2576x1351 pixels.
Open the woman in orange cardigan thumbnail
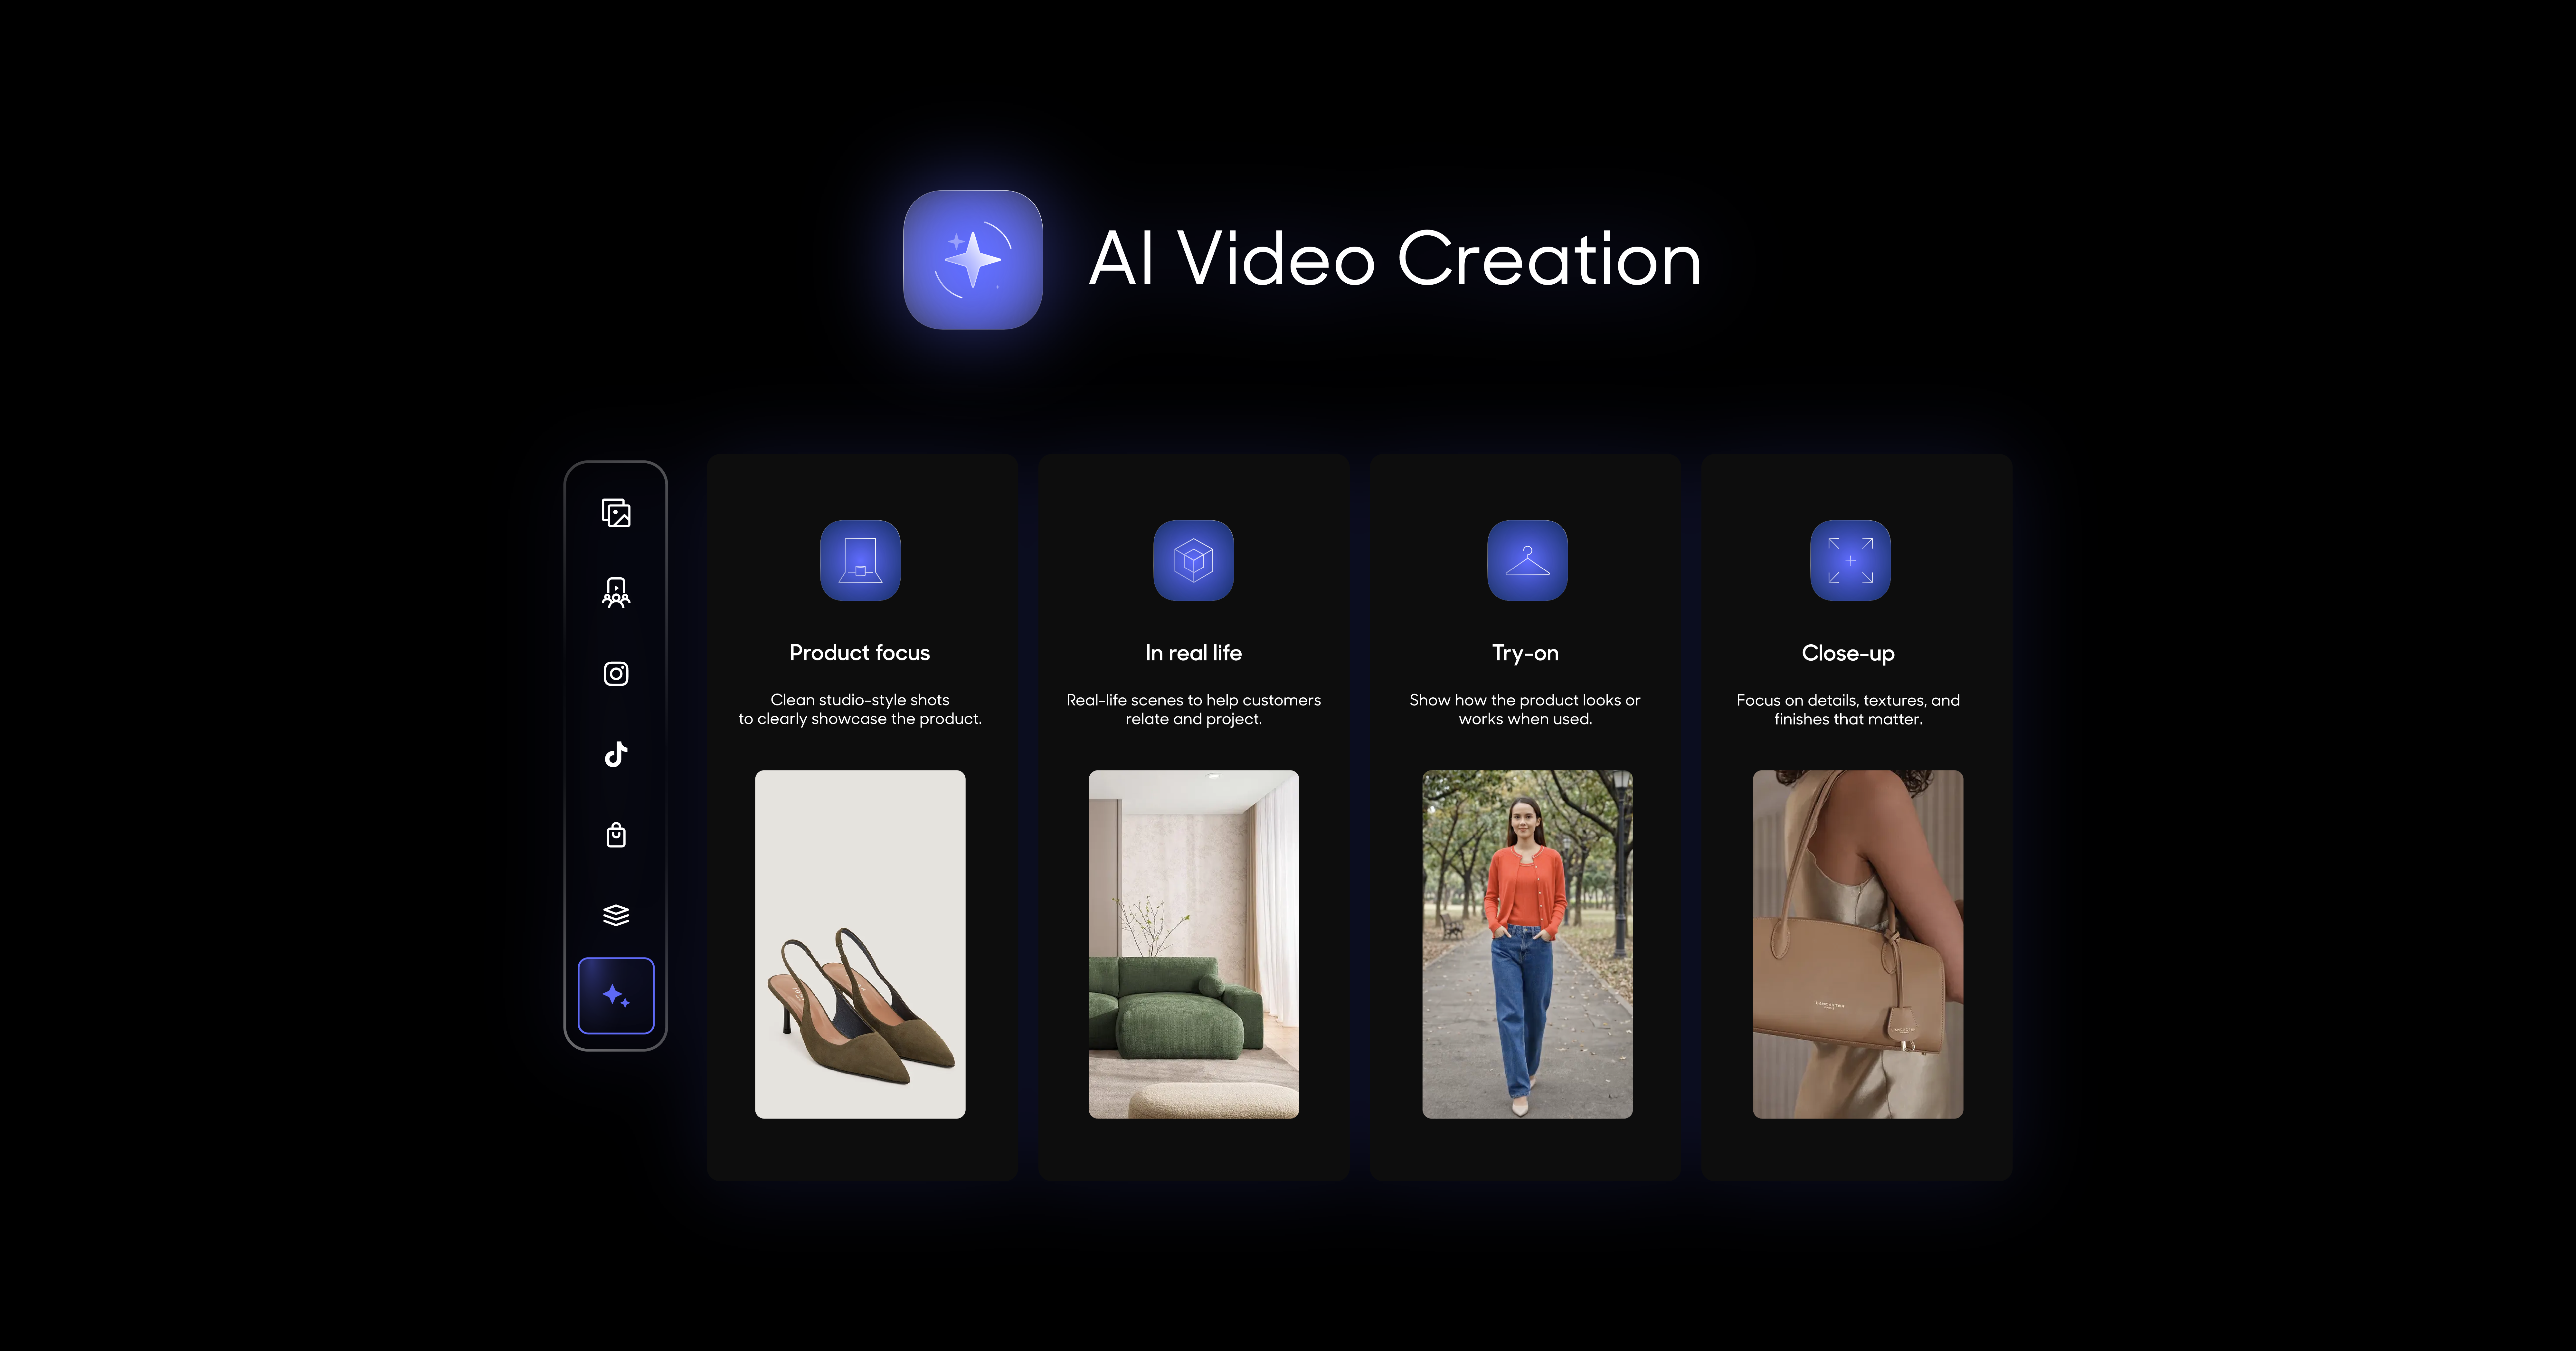1527,944
